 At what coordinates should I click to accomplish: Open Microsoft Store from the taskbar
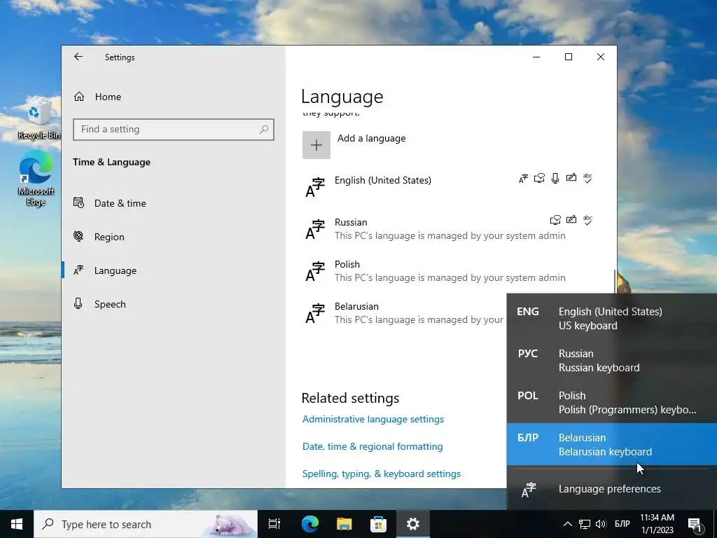tap(378, 524)
